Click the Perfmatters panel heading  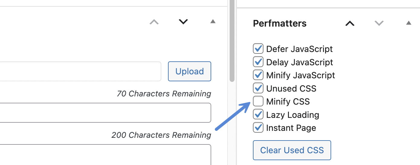[x=280, y=23]
